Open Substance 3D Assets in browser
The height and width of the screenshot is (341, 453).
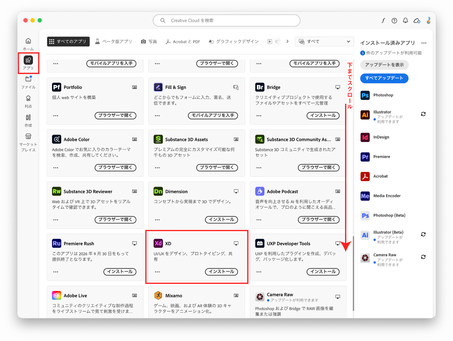(x=217, y=167)
